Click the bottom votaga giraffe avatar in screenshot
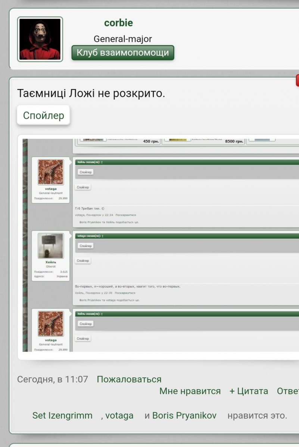 coord(51,324)
